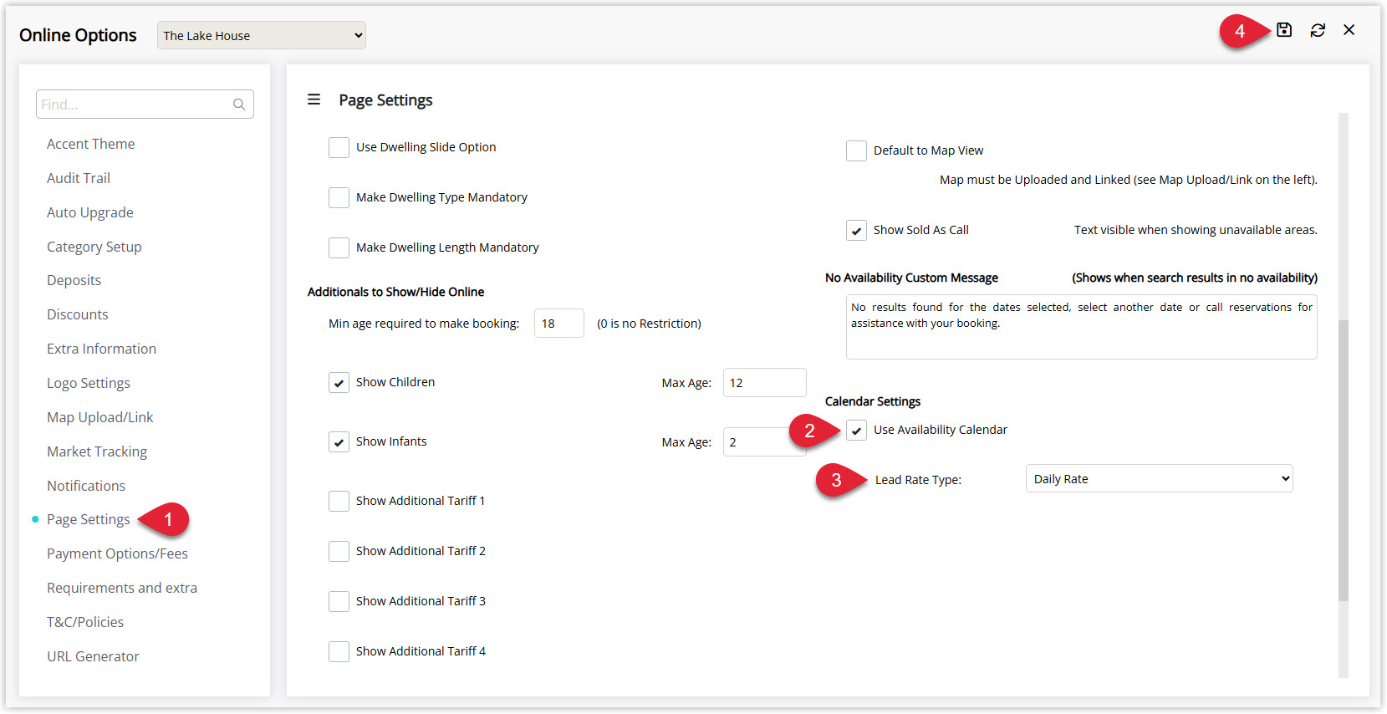This screenshot has width=1387, height=714.
Task: Enable Show Additional Tariff 1
Action: click(x=339, y=501)
